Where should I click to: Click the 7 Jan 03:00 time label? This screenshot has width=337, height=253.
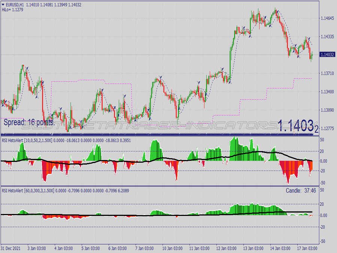point(145,249)
